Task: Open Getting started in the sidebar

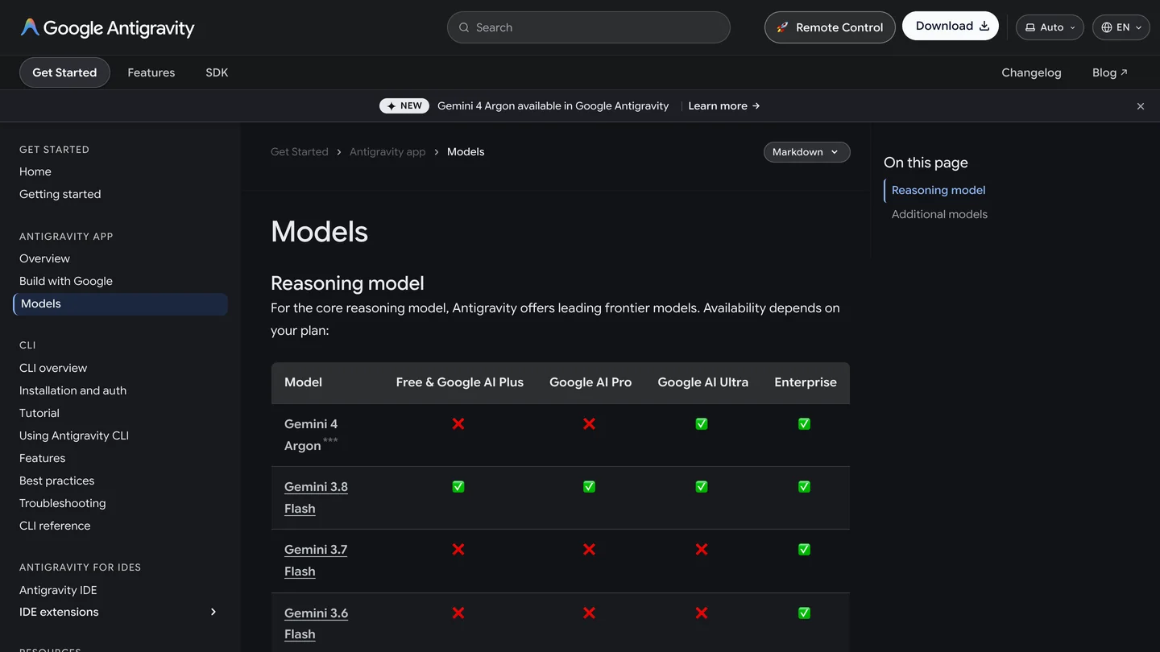Action: [60, 194]
